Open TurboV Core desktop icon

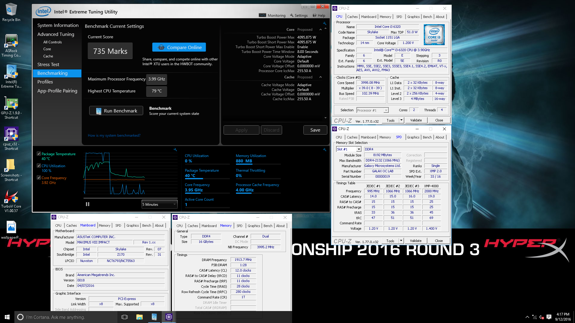click(x=11, y=201)
